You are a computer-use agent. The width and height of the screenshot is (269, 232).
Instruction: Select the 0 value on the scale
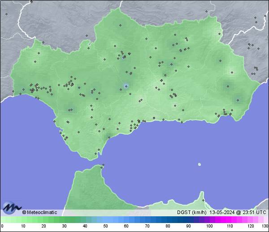(x=2, y=226)
